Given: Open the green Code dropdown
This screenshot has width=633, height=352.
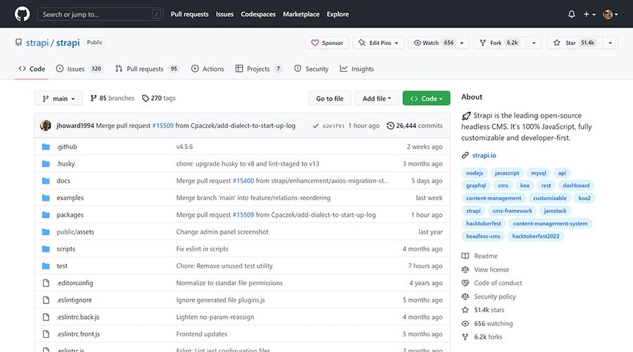Looking at the screenshot, I should (x=426, y=98).
